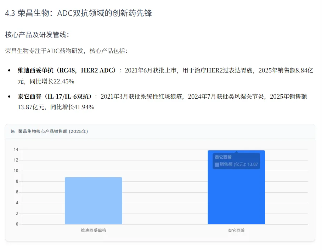Click the y-axis value 14
The image size is (322, 251).
coord(16,150)
